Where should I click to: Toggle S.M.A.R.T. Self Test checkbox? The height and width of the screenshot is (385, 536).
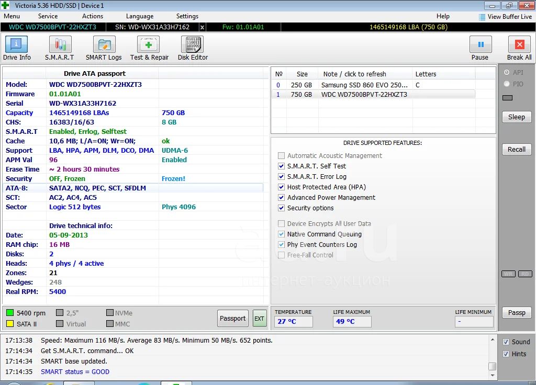tap(281, 166)
